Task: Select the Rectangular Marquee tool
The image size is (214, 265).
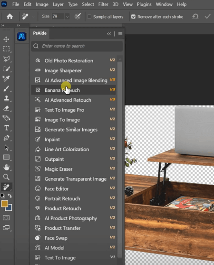Action: click(6, 49)
